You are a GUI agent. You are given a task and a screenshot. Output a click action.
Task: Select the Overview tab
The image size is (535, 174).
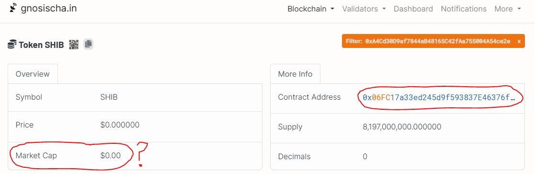coord(33,74)
